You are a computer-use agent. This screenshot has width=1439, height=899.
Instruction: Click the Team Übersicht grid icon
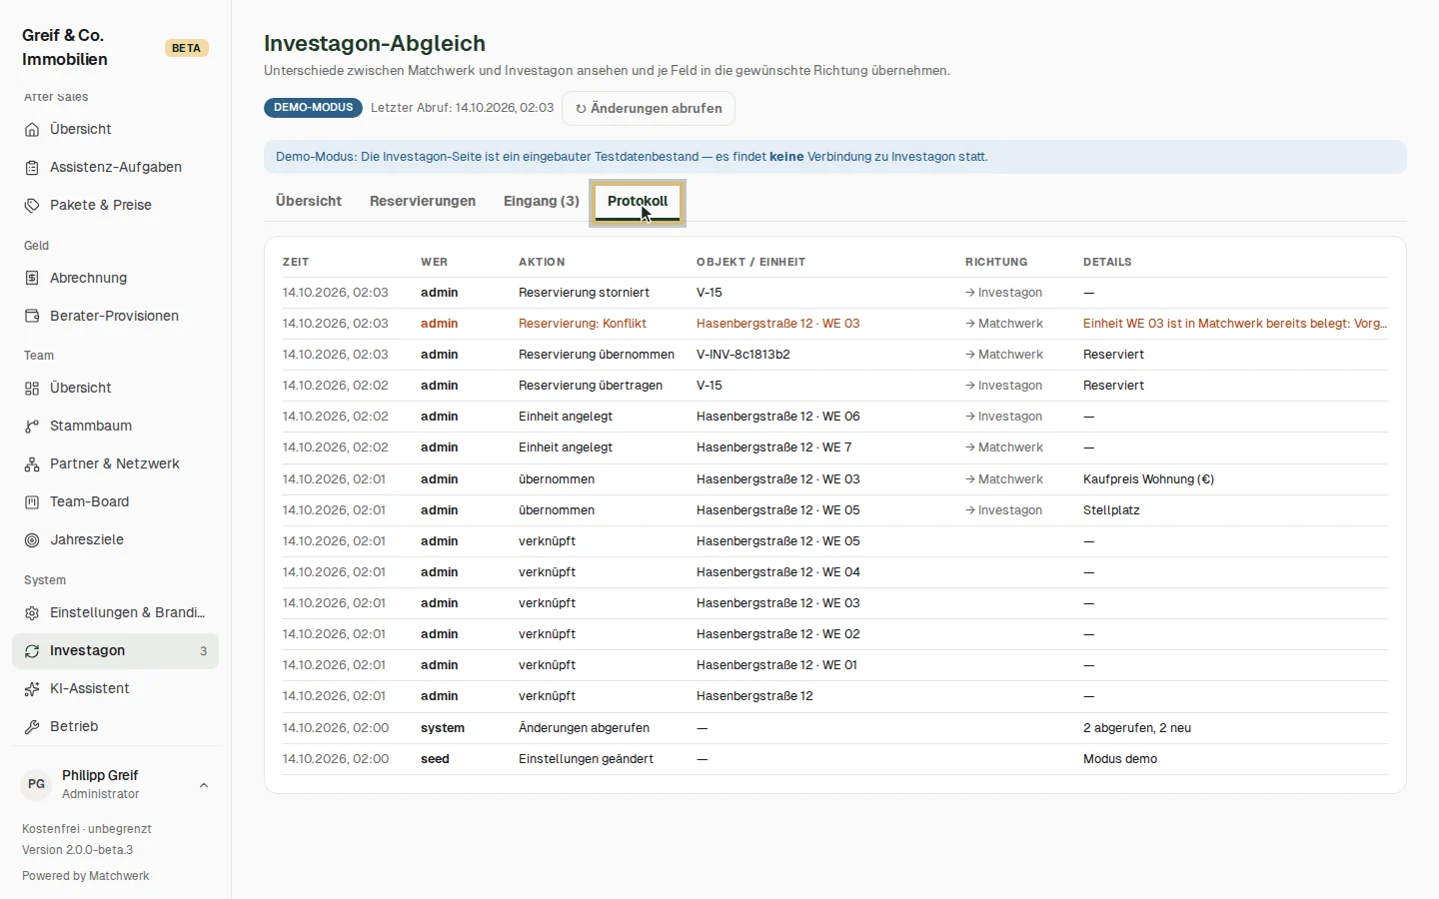32,389
